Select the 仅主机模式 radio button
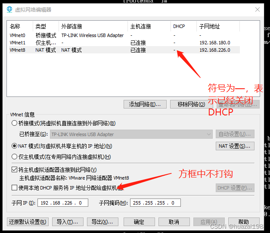Image resolution: width=270 pixels, height=233 pixels. (x=14, y=157)
